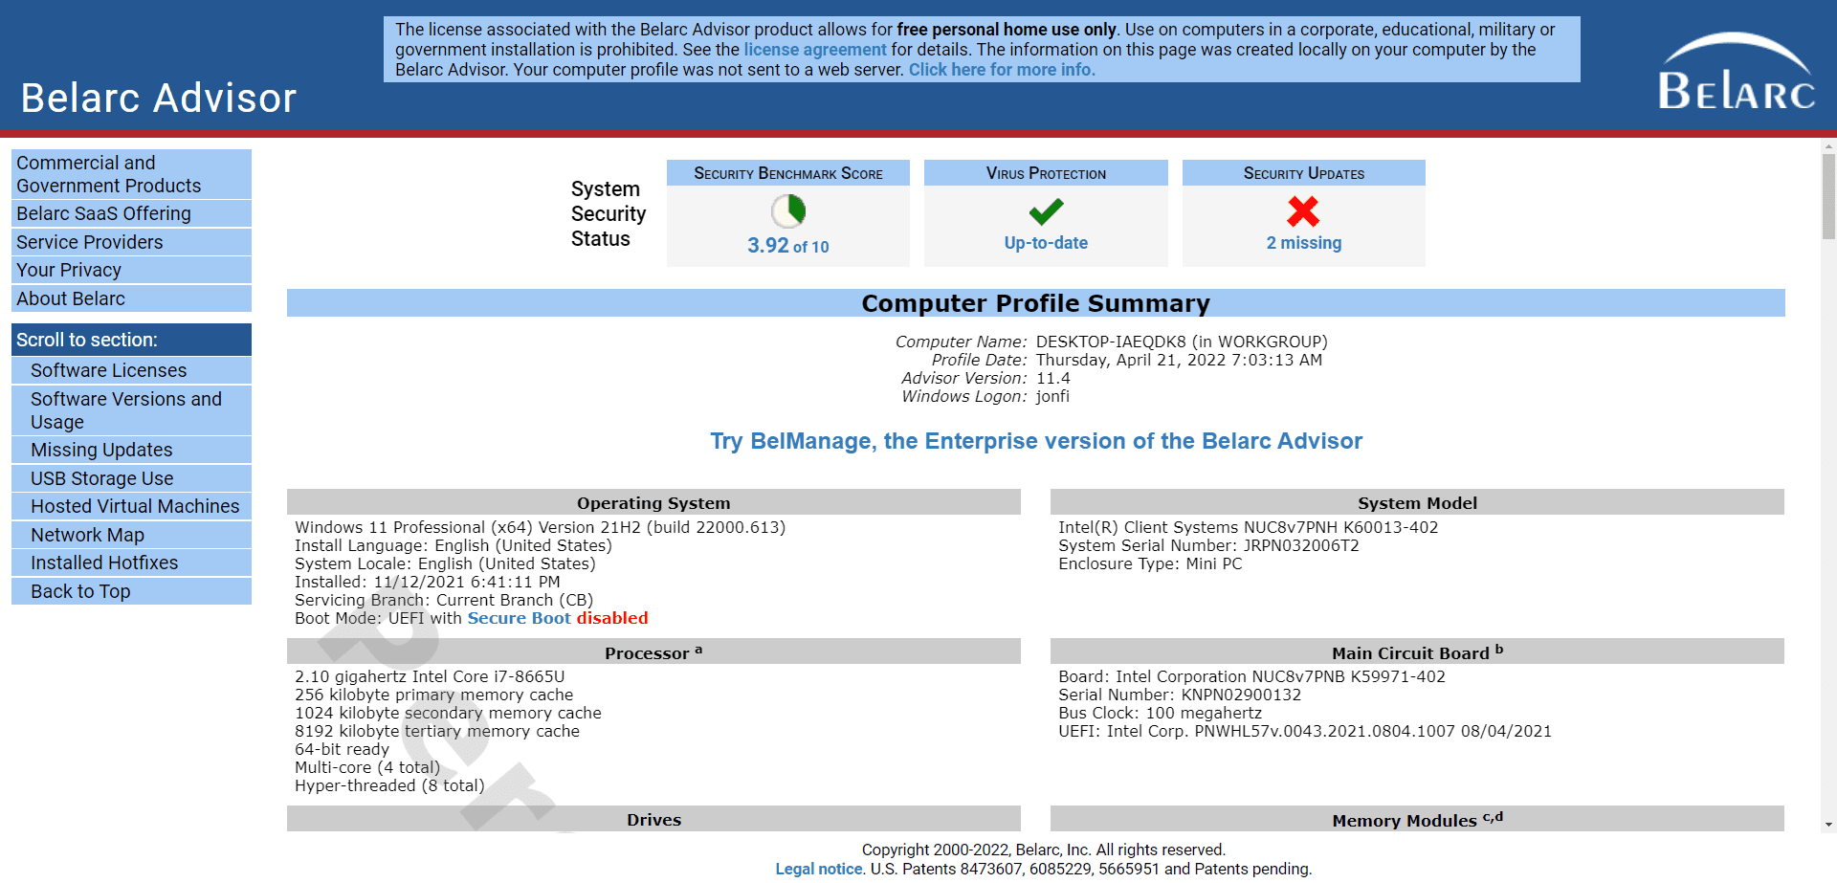Click the scrollbar up arrow
The width and height of the screenshot is (1837, 883).
(1828, 147)
